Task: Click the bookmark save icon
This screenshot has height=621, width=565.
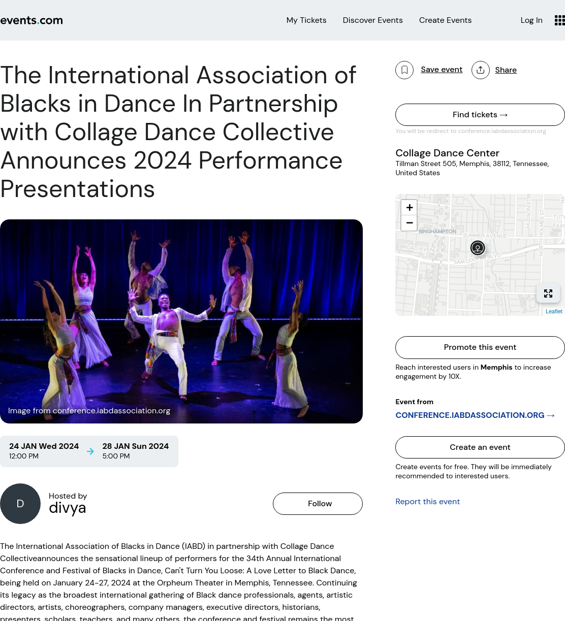Action: coord(404,70)
